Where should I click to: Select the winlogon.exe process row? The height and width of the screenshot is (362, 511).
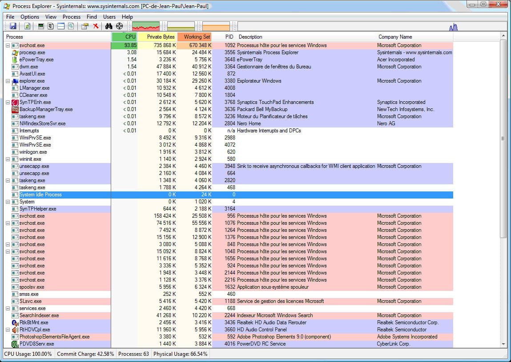point(228,152)
